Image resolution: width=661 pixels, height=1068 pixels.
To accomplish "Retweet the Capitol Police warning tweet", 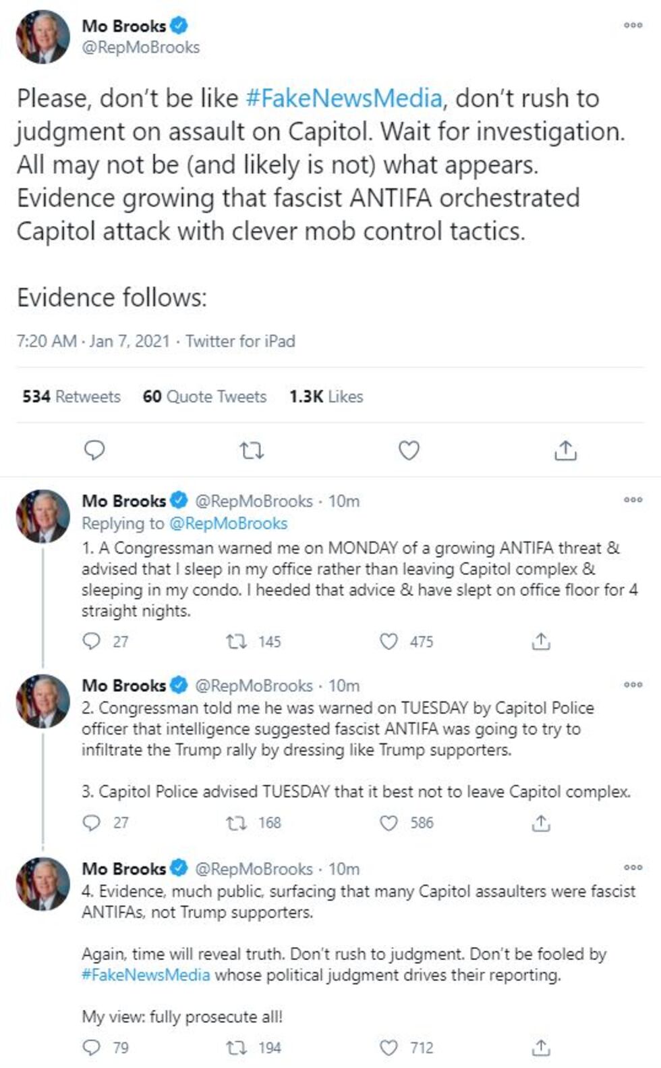I will coord(236,822).
